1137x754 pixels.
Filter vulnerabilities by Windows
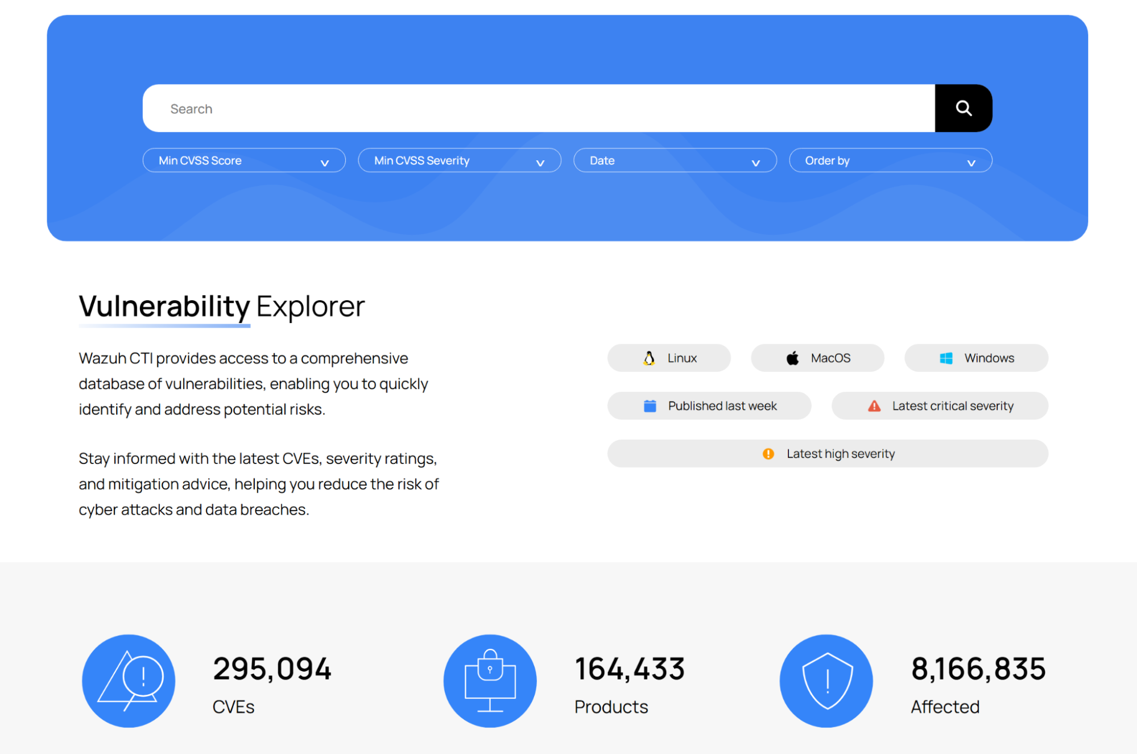click(x=976, y=358)
